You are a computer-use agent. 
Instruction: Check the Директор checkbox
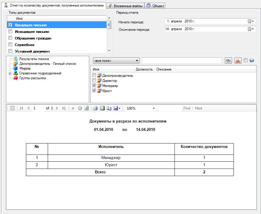(x=94, y=81)
